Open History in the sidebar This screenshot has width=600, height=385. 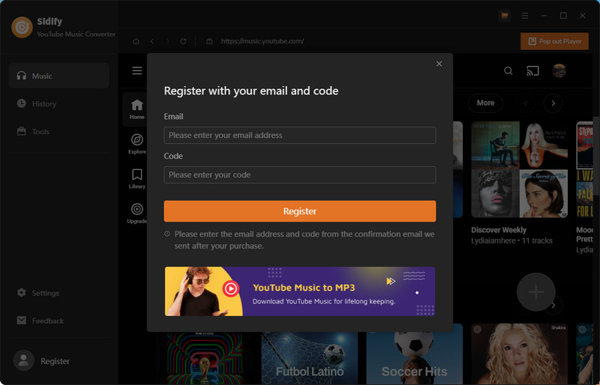pyautogui.click(x=59, y=103)
